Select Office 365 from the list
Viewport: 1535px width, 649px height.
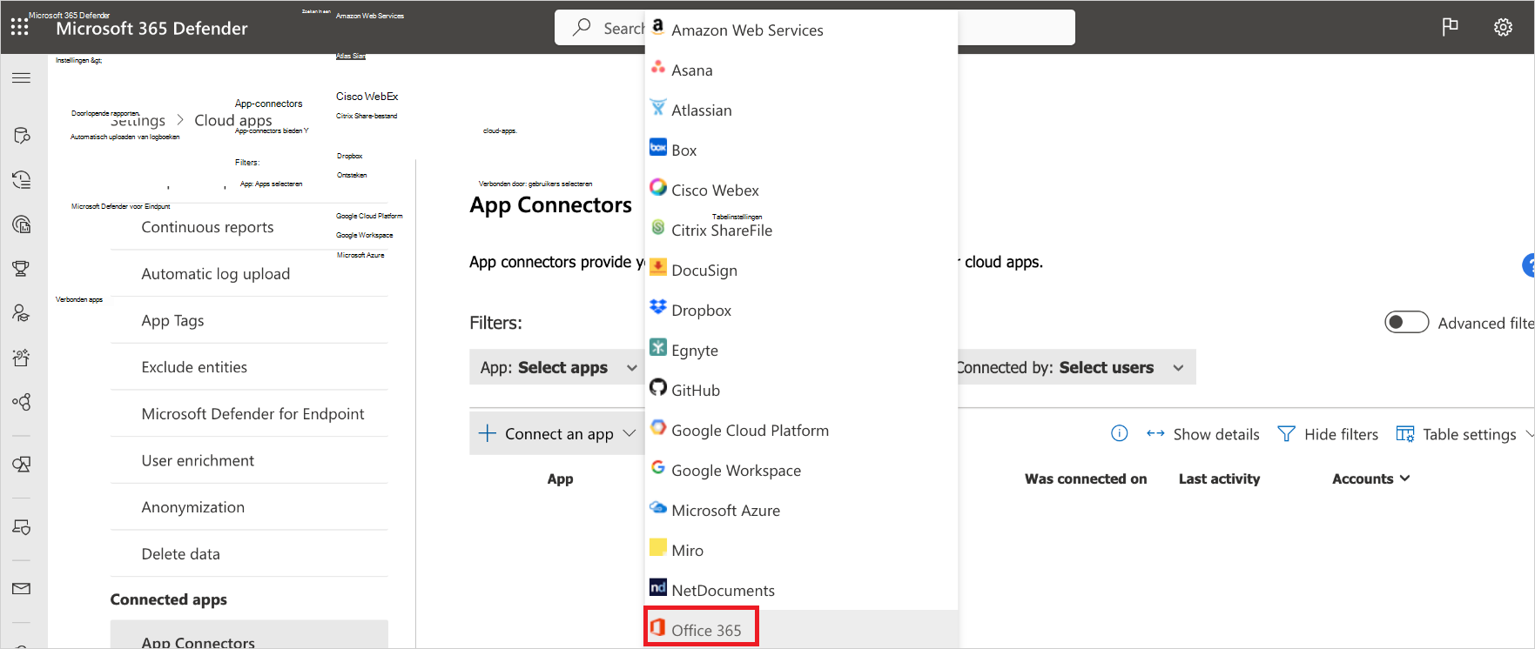(801, 629)
